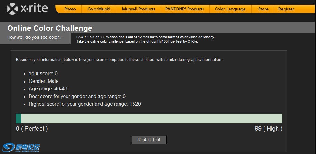Open the Photo menu
Image resolution: width=316 pixels, height=154 pixels.
[x=70, y=9]
